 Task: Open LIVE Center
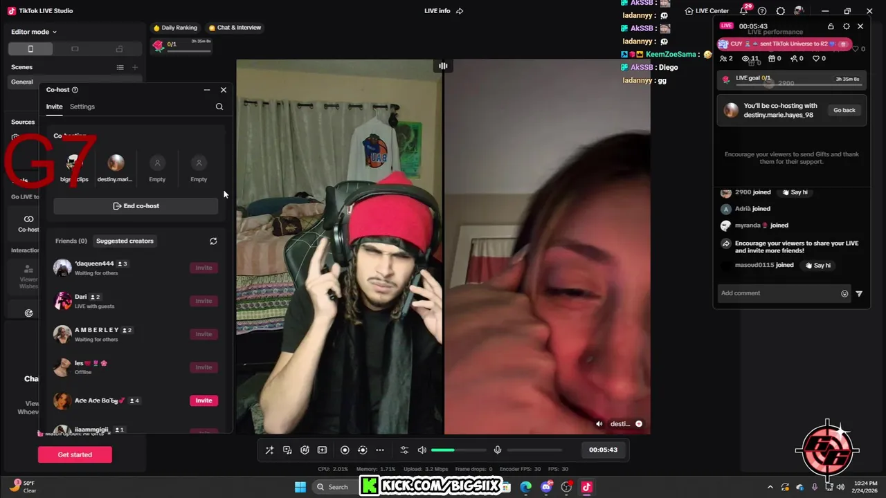(707, 11)
